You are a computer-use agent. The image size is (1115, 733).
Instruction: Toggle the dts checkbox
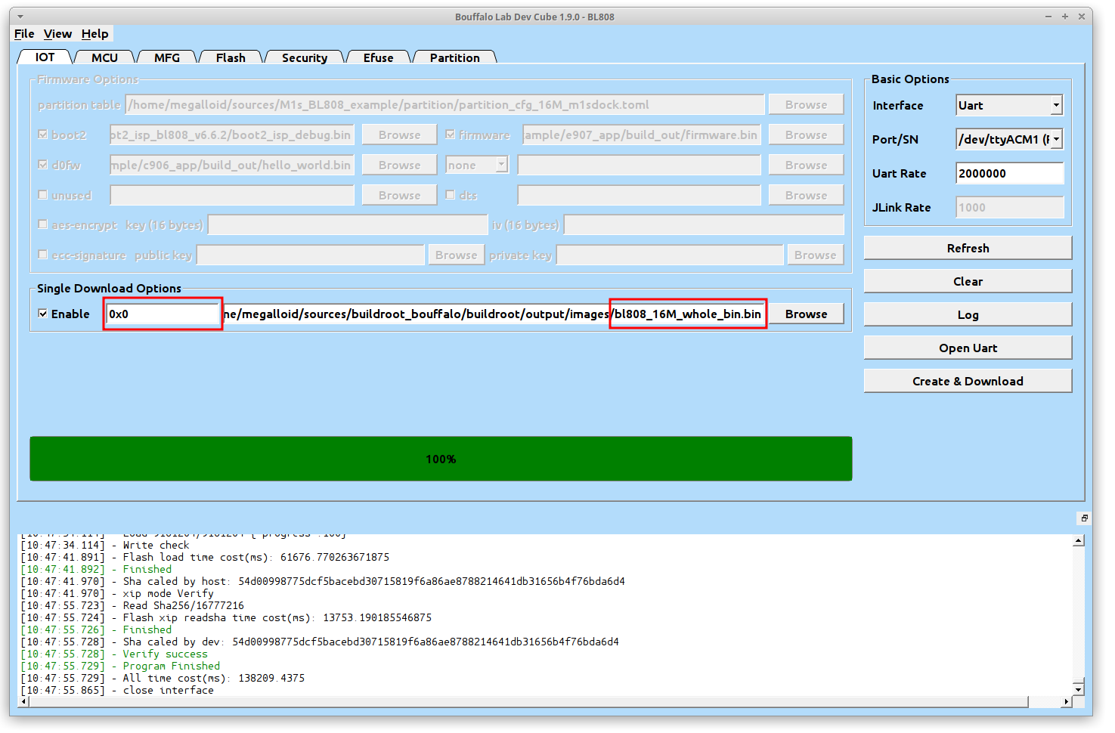point(451,195)
